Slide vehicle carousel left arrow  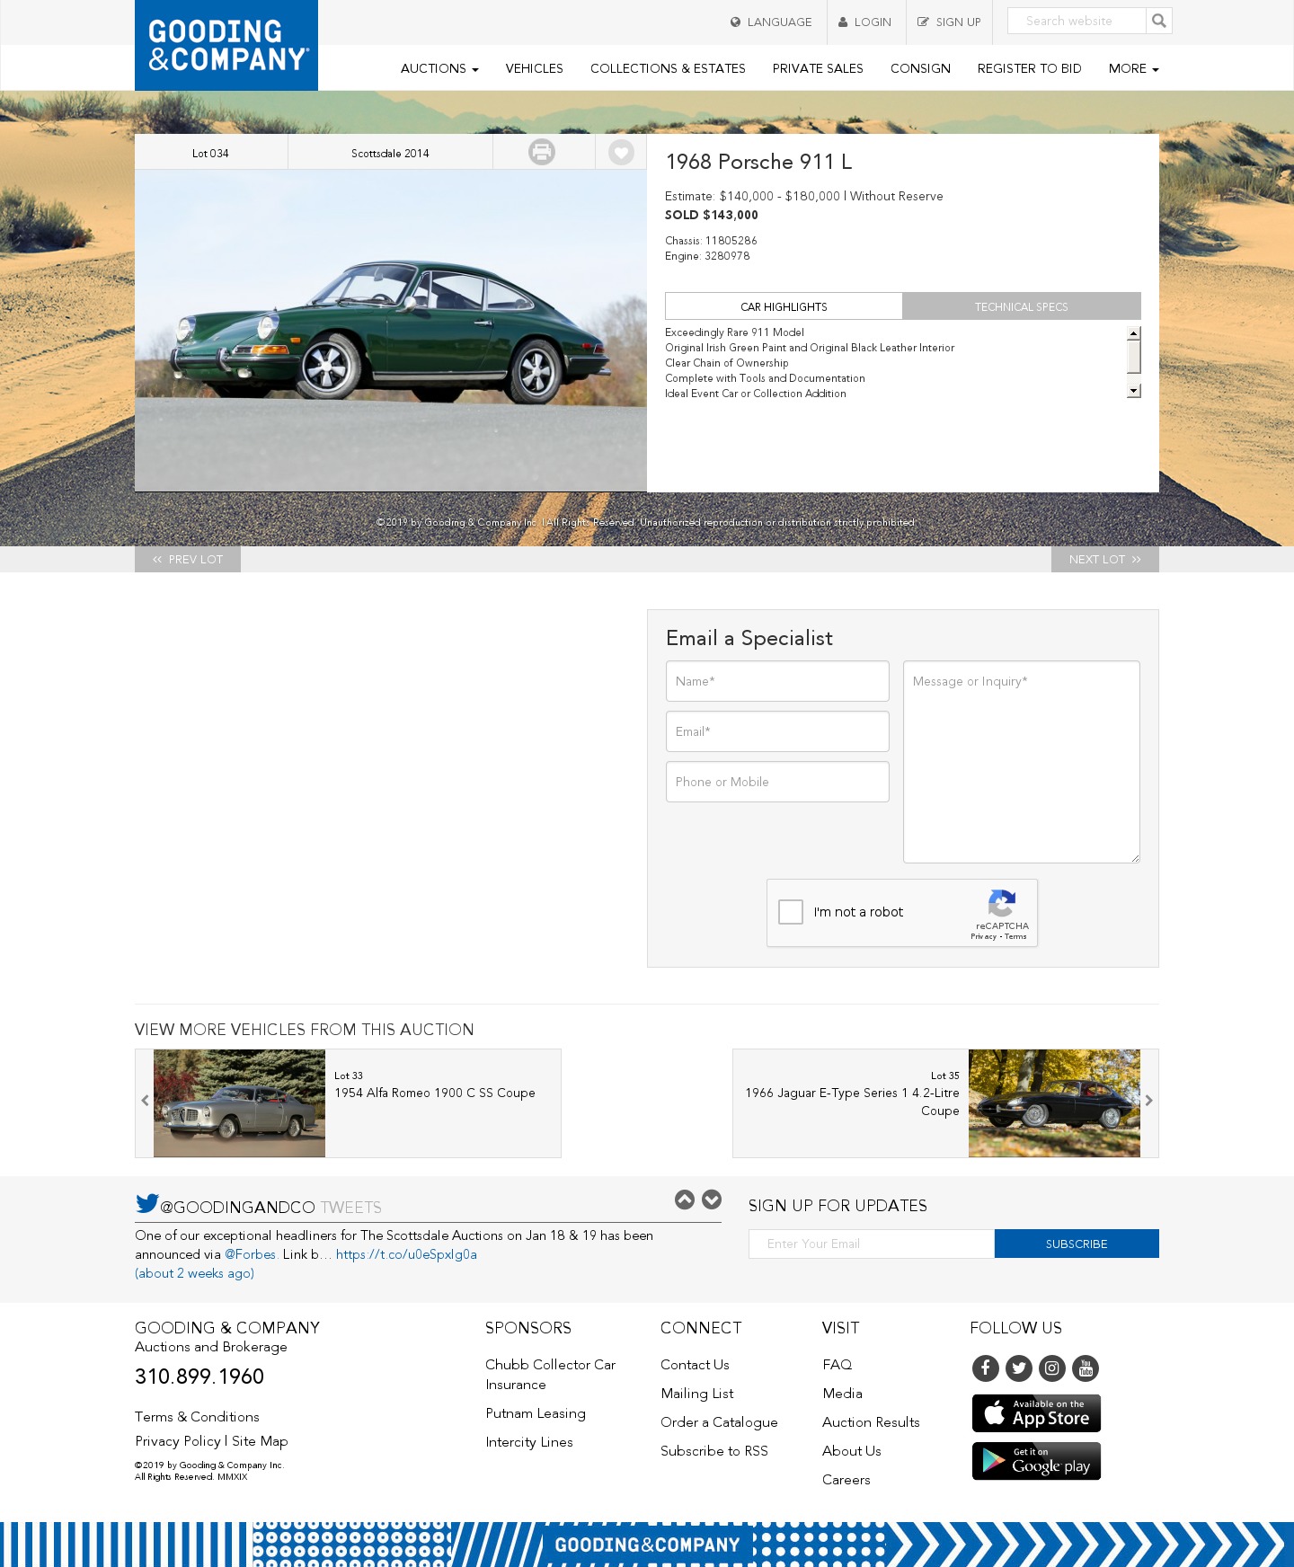point(145,1101)
